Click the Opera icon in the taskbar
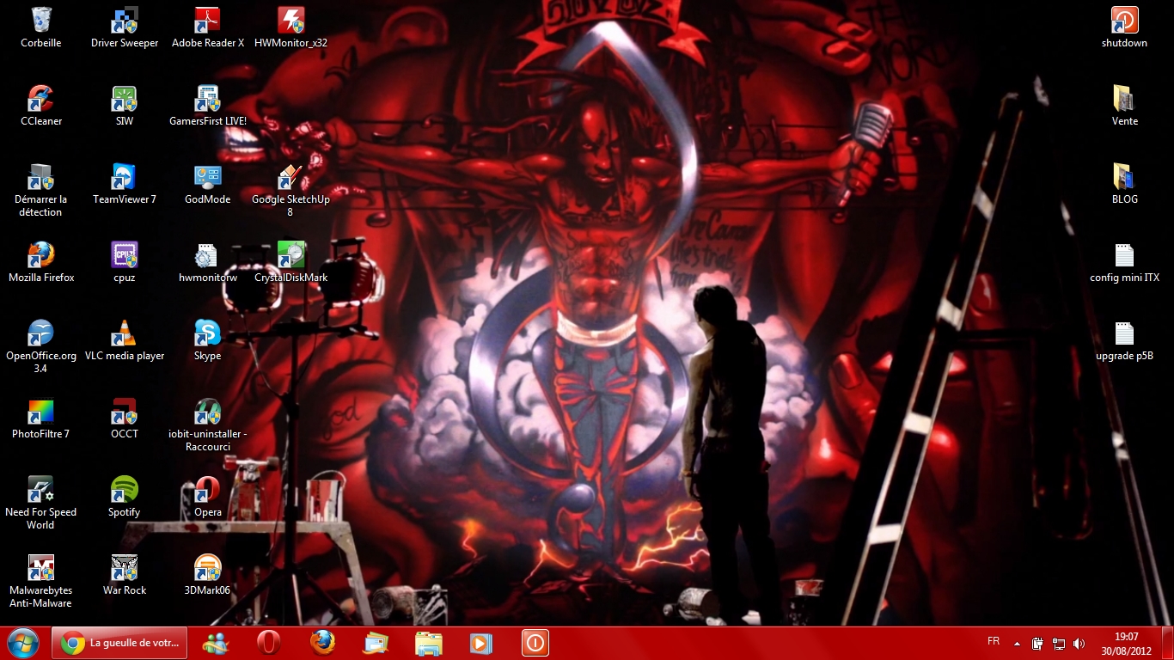The image size is (1174, 660). pyautogui.click(x=269, y=643)
